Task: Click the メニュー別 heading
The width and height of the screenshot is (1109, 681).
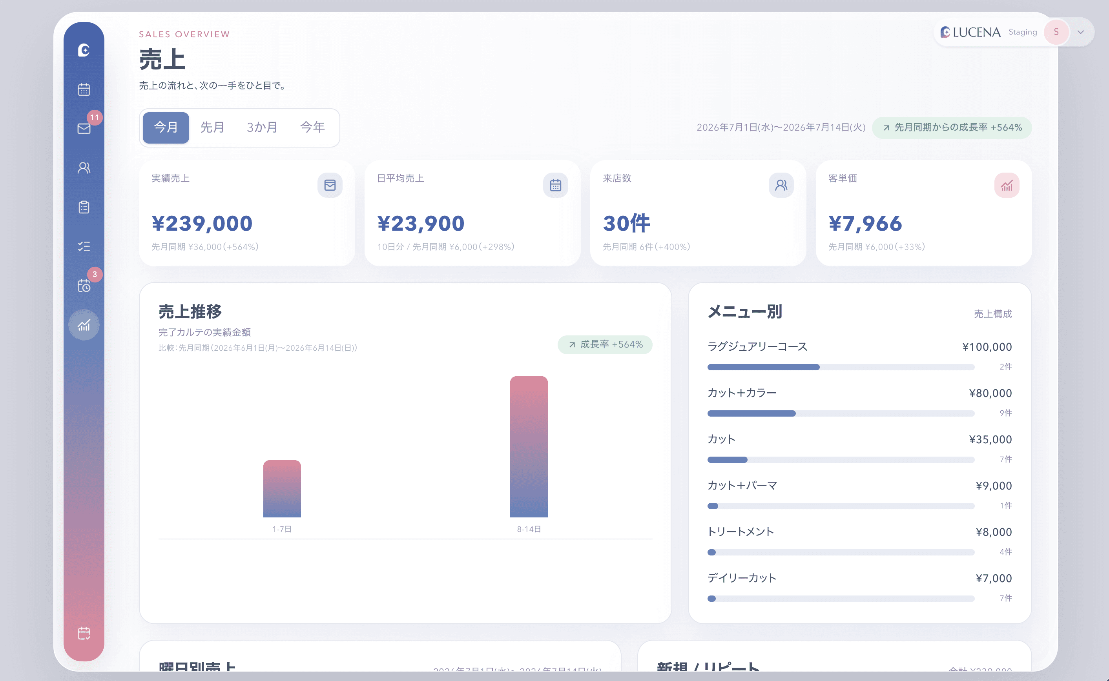Action: point(745,312)
